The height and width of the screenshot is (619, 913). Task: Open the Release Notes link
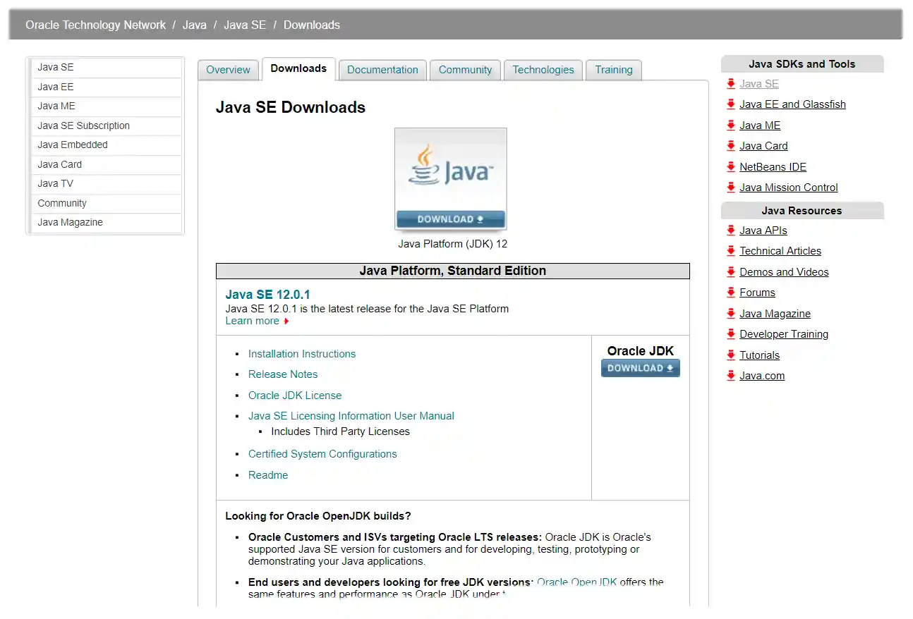click(x=282, y=374)
